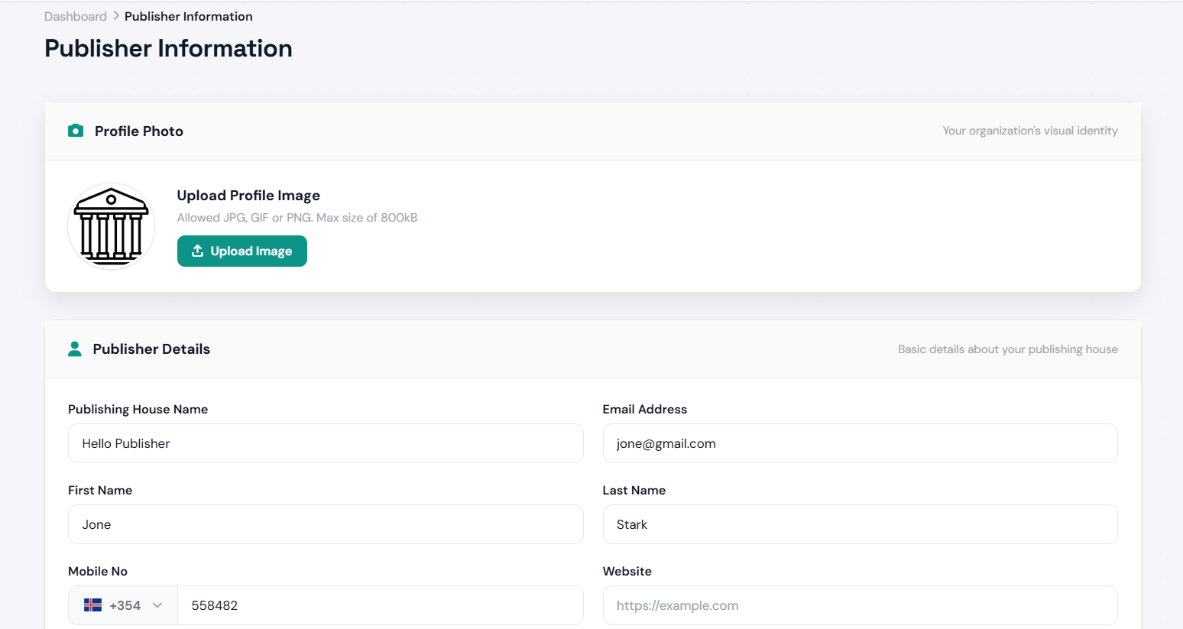1183x629 pixels.
Task: Click the Upload Profile Image heading text
Action: coord(248,196)
